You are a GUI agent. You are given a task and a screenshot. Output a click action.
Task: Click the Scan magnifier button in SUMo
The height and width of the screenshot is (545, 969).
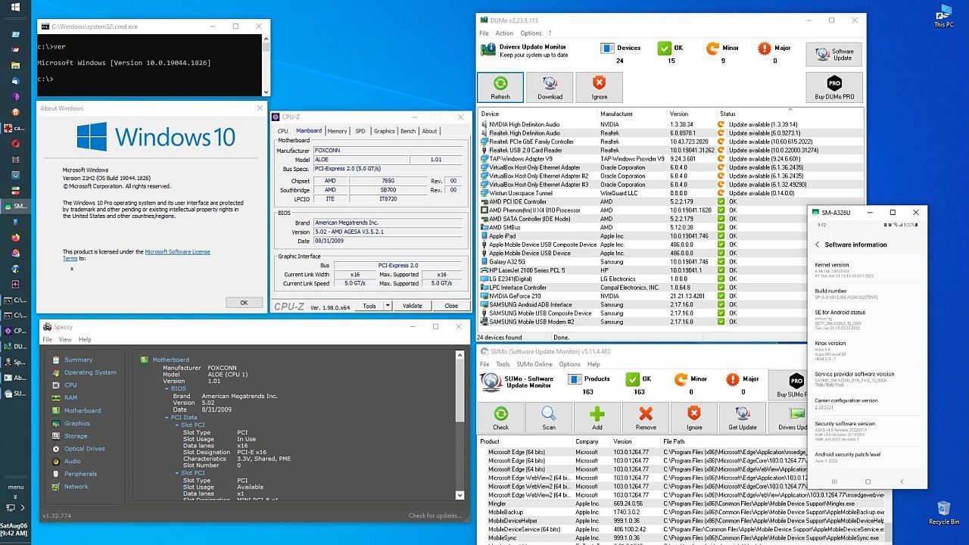click(549, 418)
